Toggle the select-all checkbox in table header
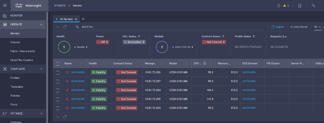324x123 pixels. (58, 64)
